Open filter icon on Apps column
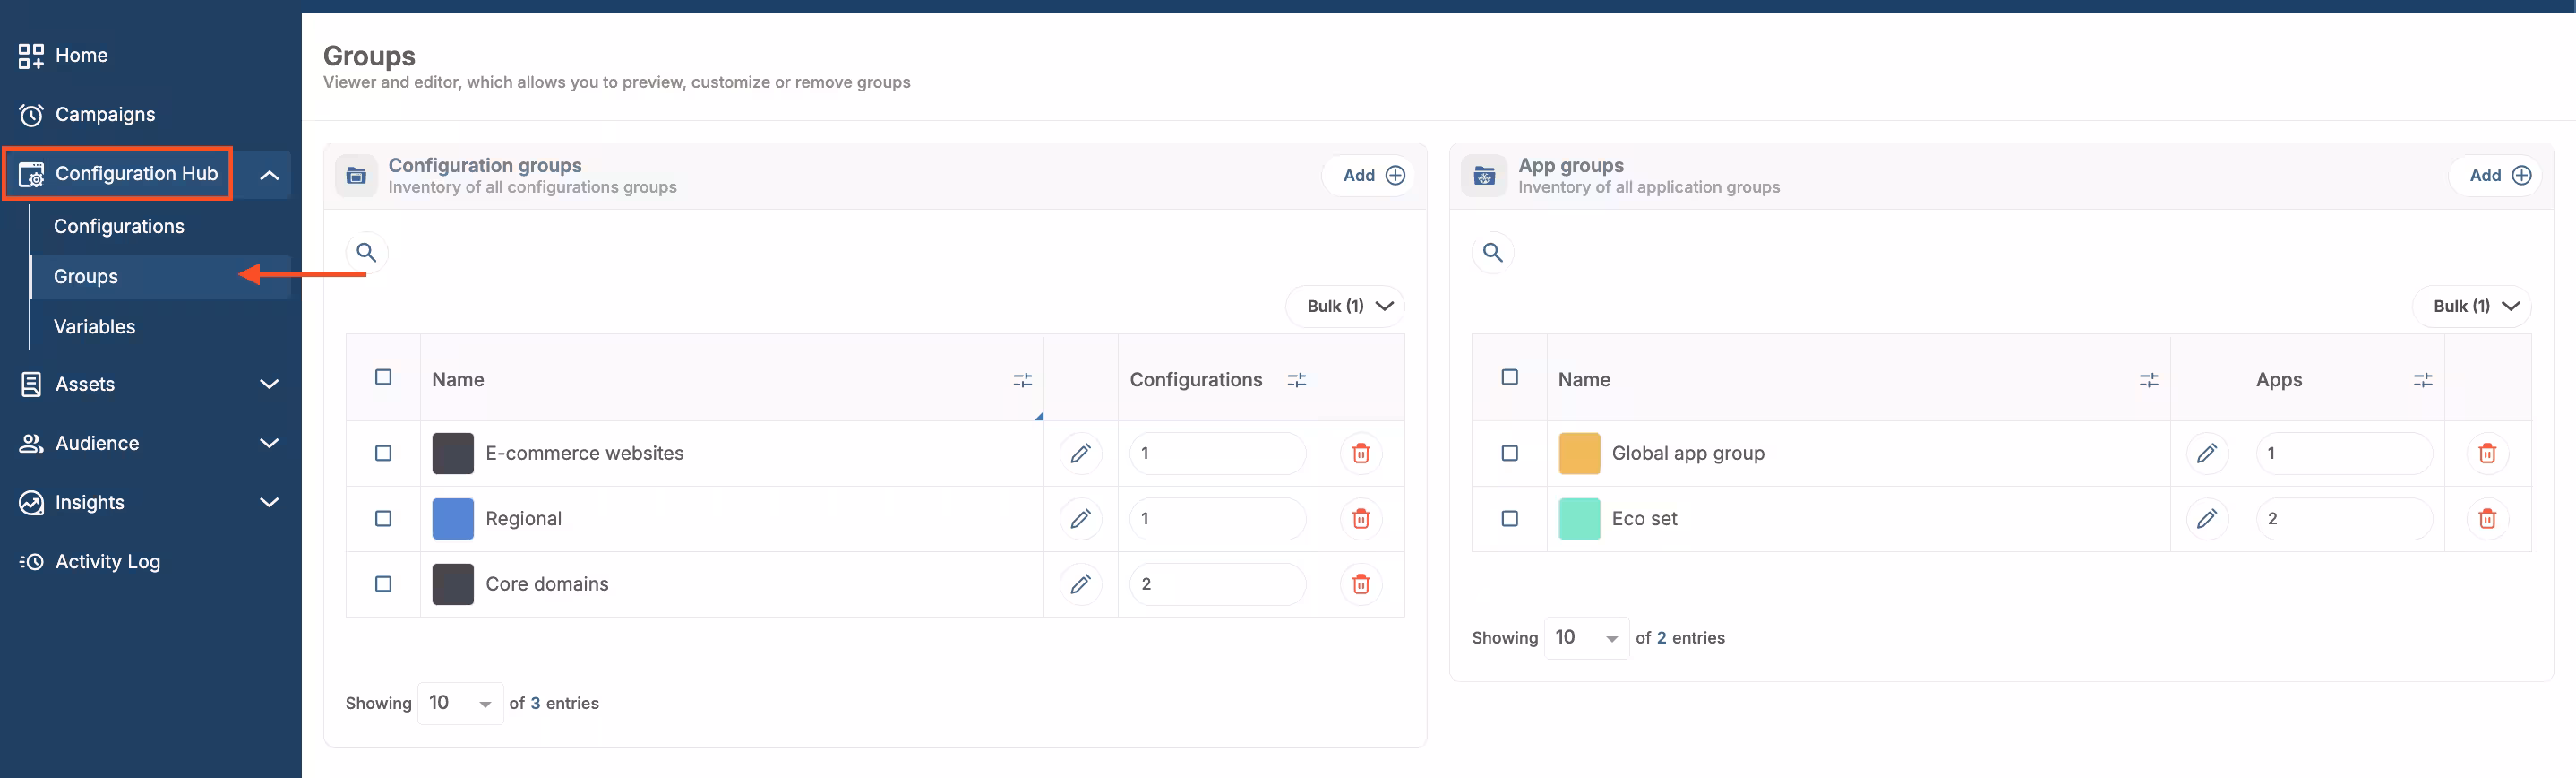Image resolution: width=2576 pixels, height=778 pixels. (2422, 381)
